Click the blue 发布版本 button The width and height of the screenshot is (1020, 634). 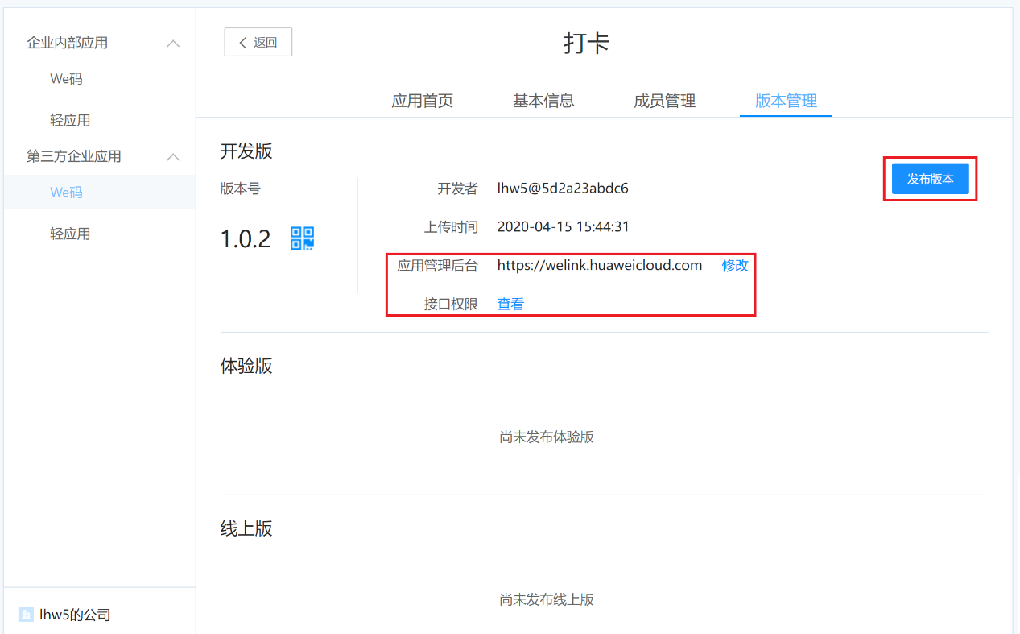pos(930,179)
